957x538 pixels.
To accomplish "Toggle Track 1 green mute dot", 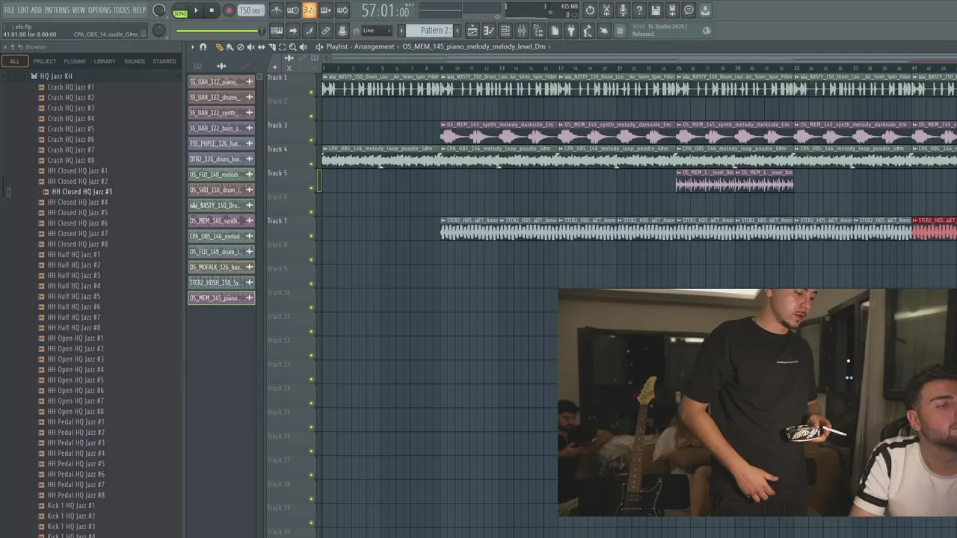I will tap(312, 93).
